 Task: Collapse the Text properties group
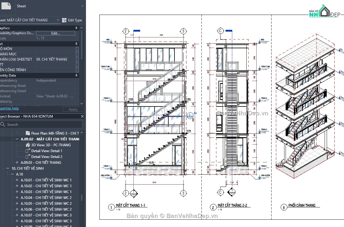pyautogui.click(x=76, y=44)
